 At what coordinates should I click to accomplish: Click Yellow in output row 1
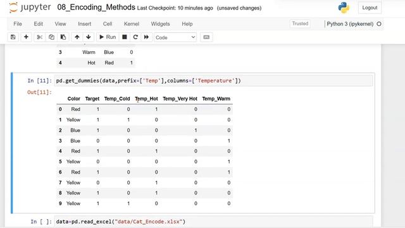pos(73,120)
